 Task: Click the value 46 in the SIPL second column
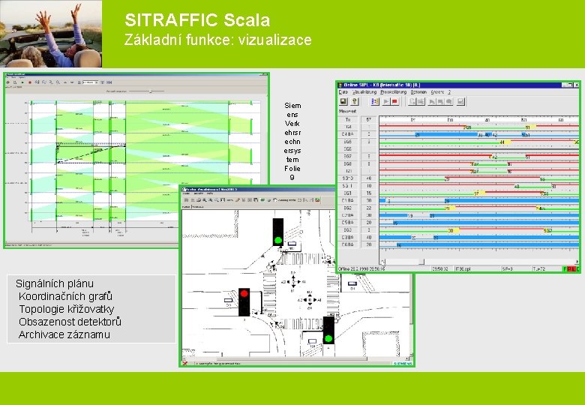click(369, 178)
